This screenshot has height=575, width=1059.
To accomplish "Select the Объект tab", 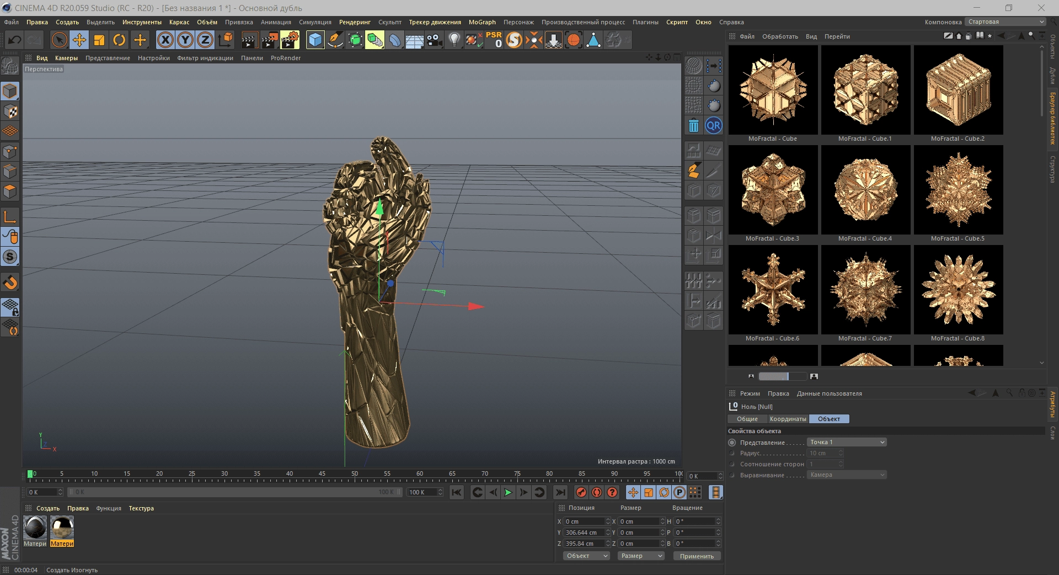I will pyautogui.click(x=829, y=419).
